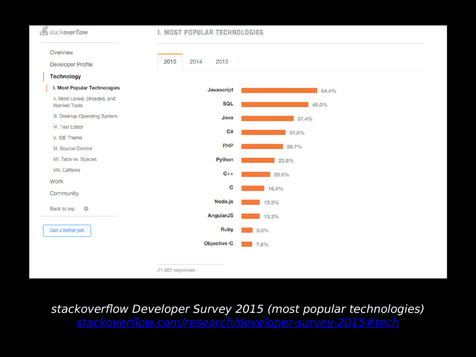Image resolution: width=476 pixels, height=357 pixels.
Task: Click the Back to top arrow icon
Action: [x=86, y=209]
